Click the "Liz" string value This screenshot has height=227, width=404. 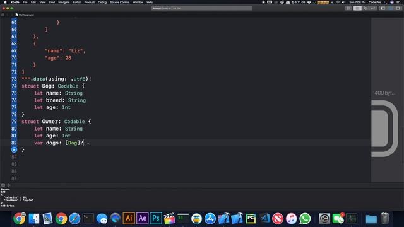pos(75,50)
